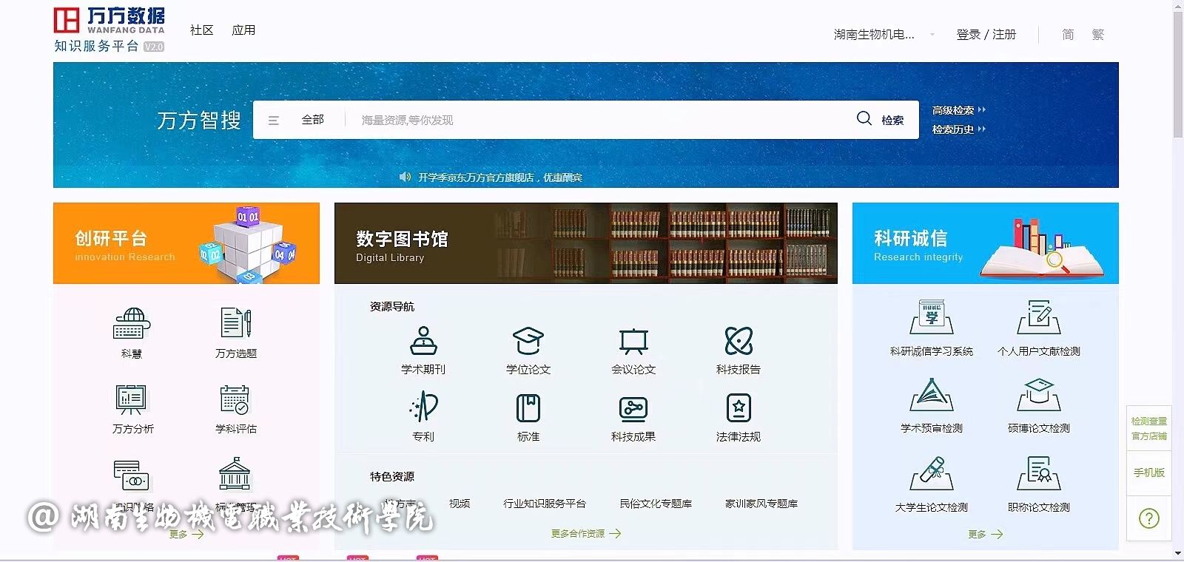Open 视频 under 特色资源
This screenshot has height=562, width=1184.
[x=460, y=504]
